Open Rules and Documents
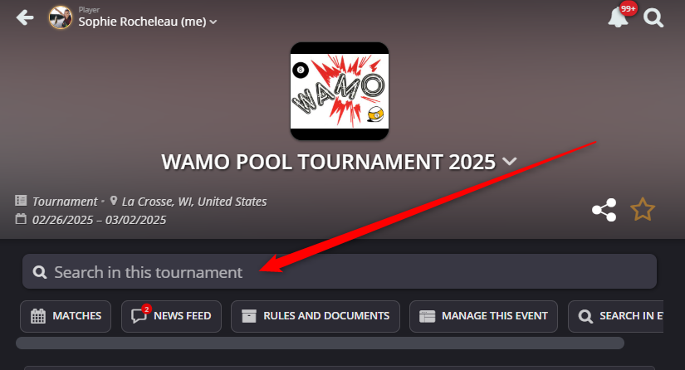The width and height of the screenshot is (685, 370). click(x=316, y=316)
